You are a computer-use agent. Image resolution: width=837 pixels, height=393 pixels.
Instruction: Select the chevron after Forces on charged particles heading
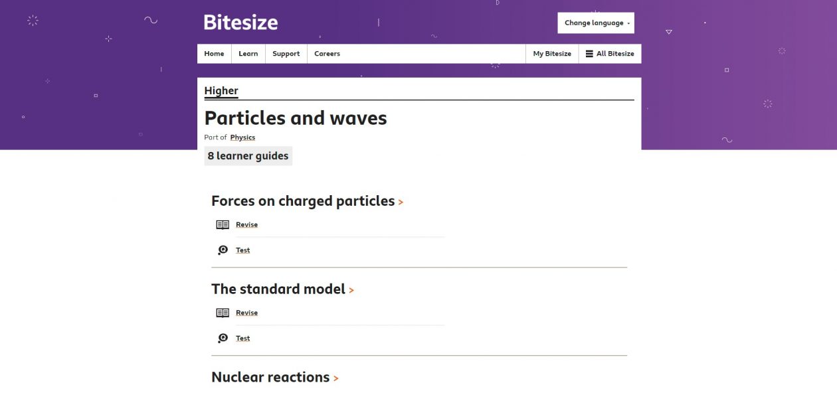tap(401, 202)
